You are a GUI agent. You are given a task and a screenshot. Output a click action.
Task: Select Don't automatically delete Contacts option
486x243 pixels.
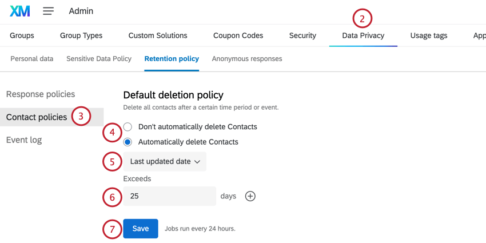click(128, 127)
